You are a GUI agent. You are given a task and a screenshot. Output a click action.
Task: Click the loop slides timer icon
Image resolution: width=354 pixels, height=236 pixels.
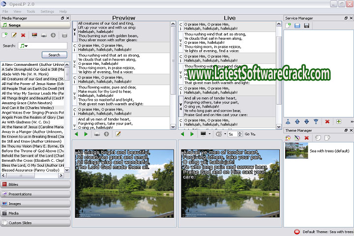[218, 134]
